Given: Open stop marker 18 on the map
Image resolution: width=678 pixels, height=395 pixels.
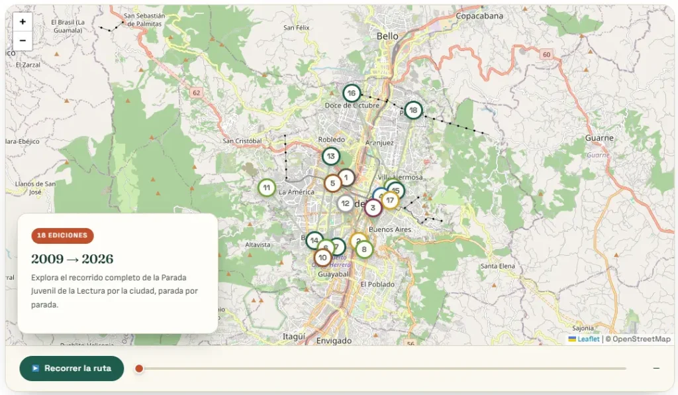Looking at the screenshot, I should [413, 110].
